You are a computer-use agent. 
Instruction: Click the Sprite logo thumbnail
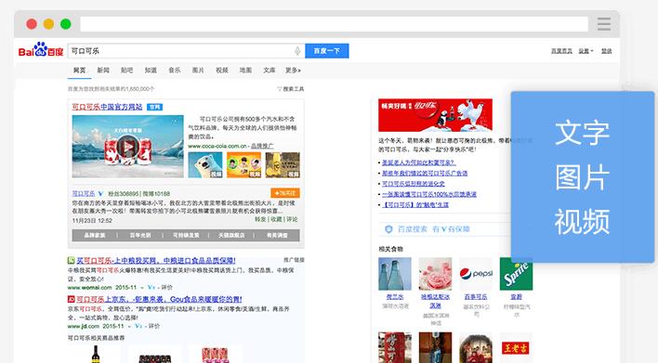pyautogui.click(x=516, y=274)
